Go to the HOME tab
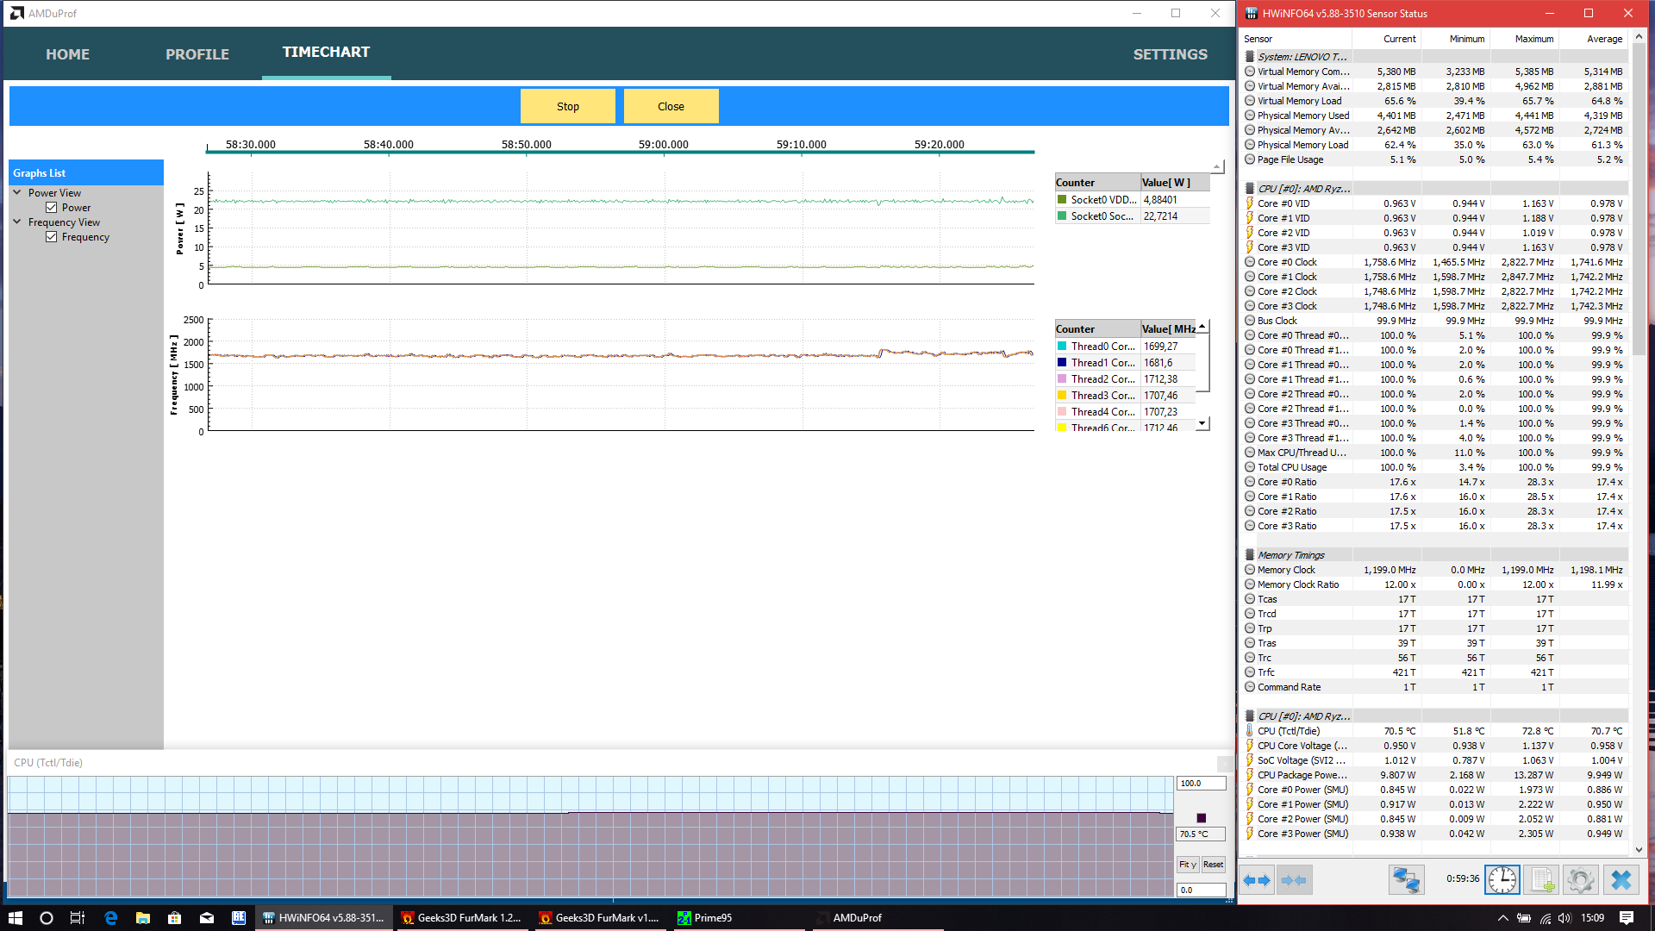The width and height of the screenshot is (1655, 931). (x=67, y=54)
